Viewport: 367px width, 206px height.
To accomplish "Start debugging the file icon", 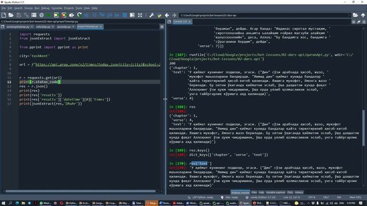I will click(x=87, y=15).
